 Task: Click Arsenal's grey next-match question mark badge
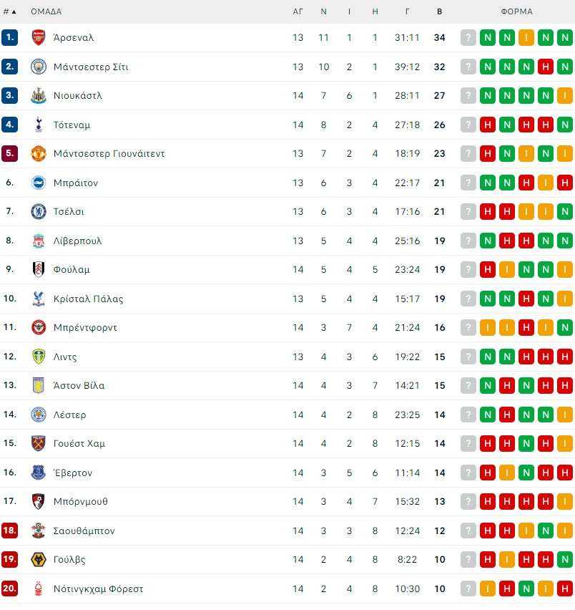click(x=468, y=38)
